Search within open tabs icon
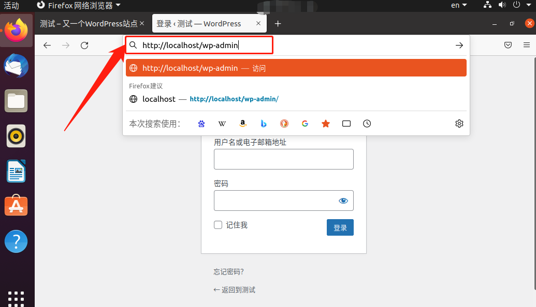The width and height of the screenshot is (536, 307). click(x=346, y=124)
